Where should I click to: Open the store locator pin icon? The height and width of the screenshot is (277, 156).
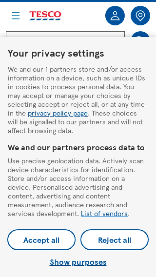tap(140, 16)
